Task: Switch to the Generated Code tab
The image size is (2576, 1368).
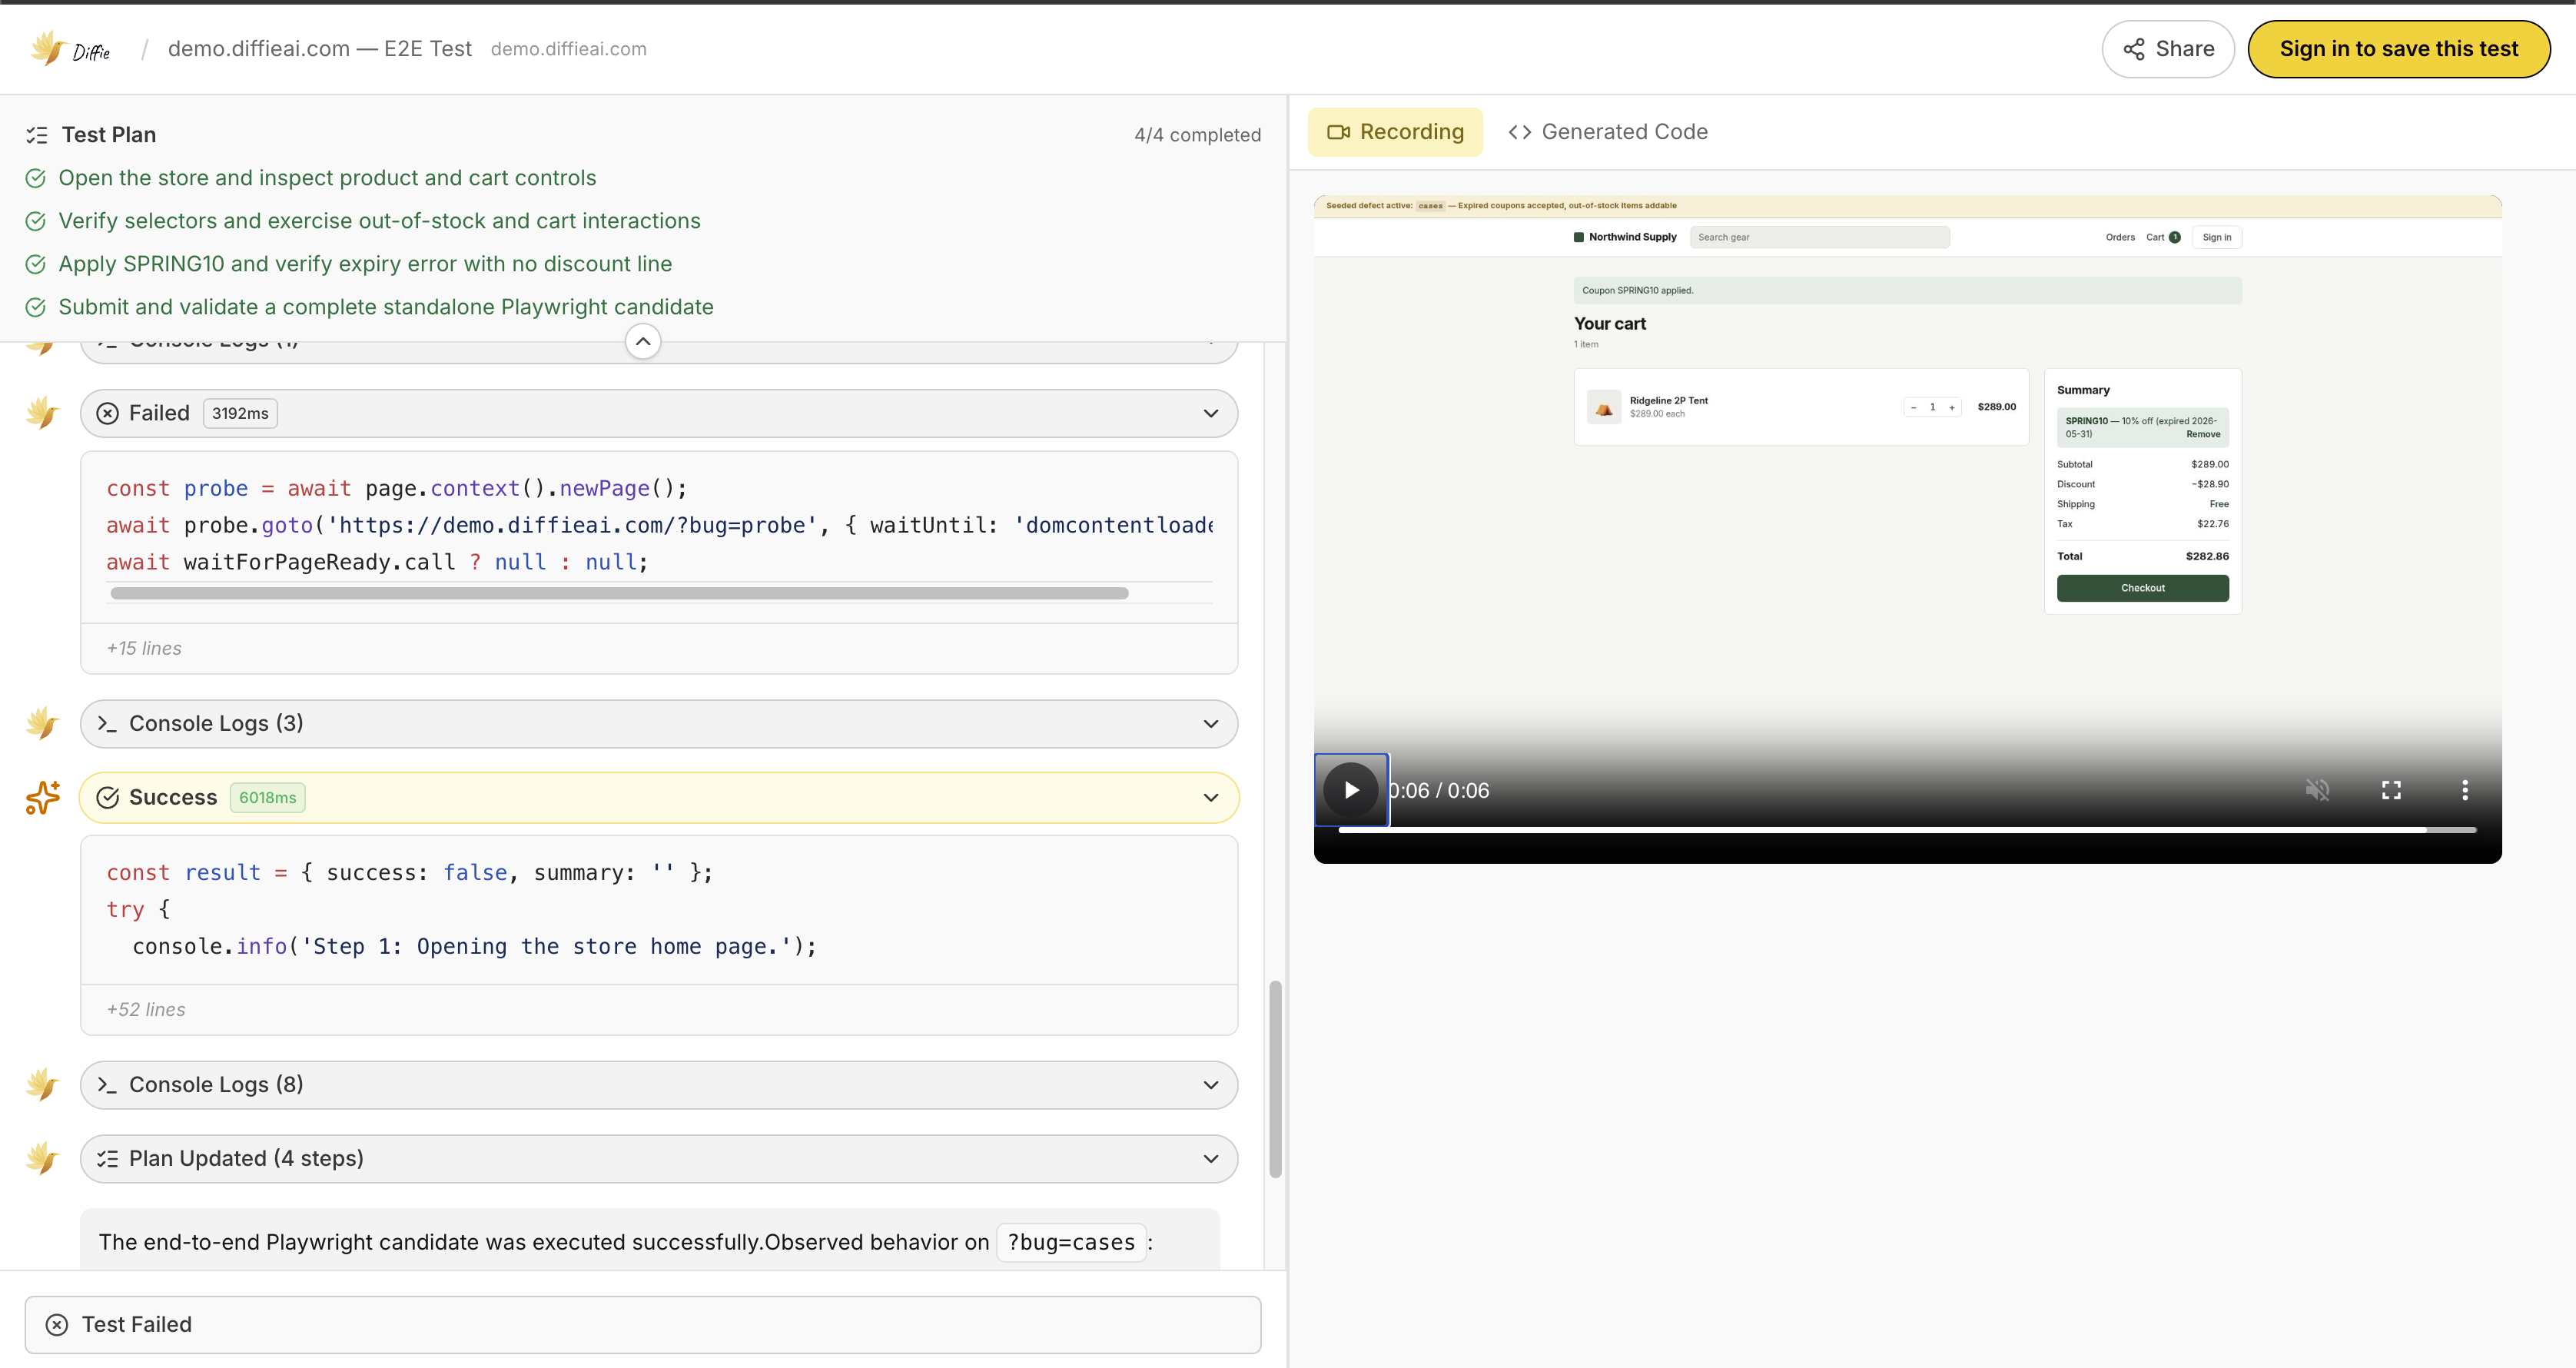Action: (1608, 132)
